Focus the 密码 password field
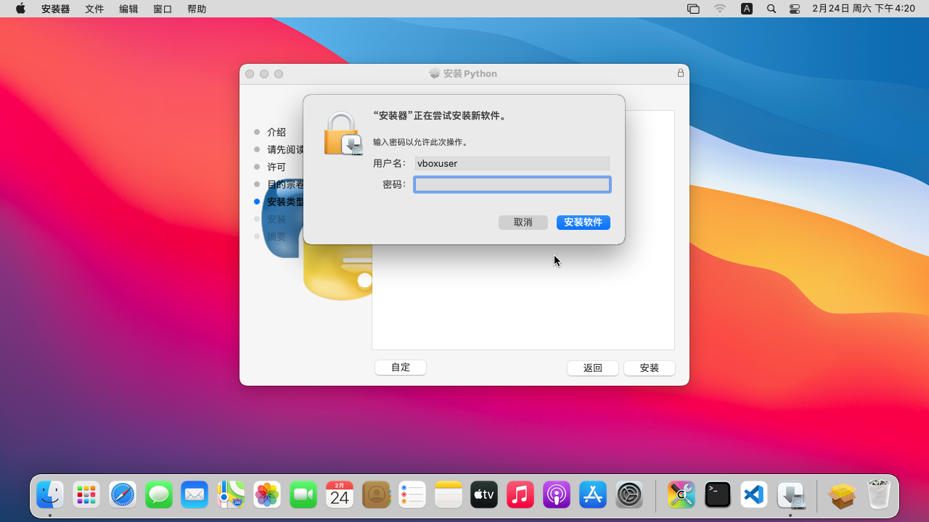 click(512, 185)
